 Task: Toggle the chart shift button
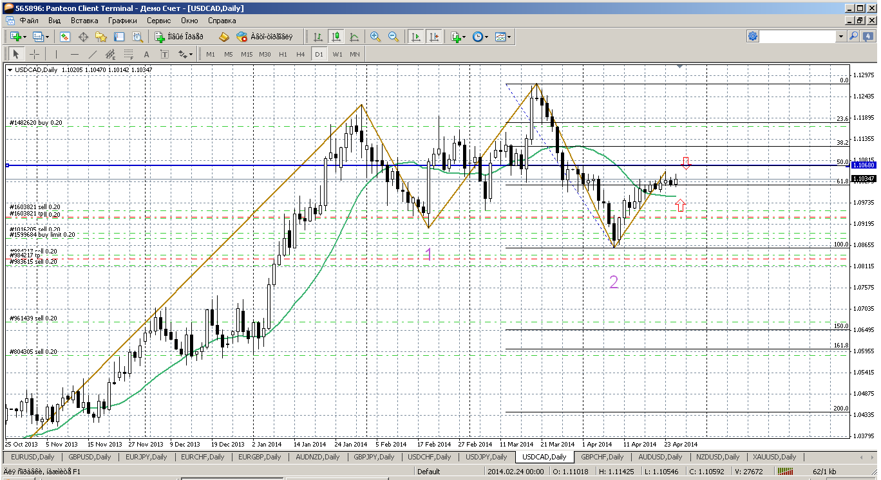click(434, 37)
